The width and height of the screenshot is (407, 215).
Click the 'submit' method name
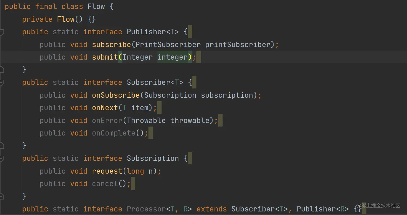pos(105,57)
